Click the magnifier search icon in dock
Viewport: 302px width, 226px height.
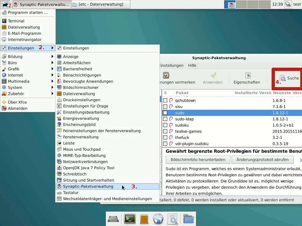click(173, 219)
